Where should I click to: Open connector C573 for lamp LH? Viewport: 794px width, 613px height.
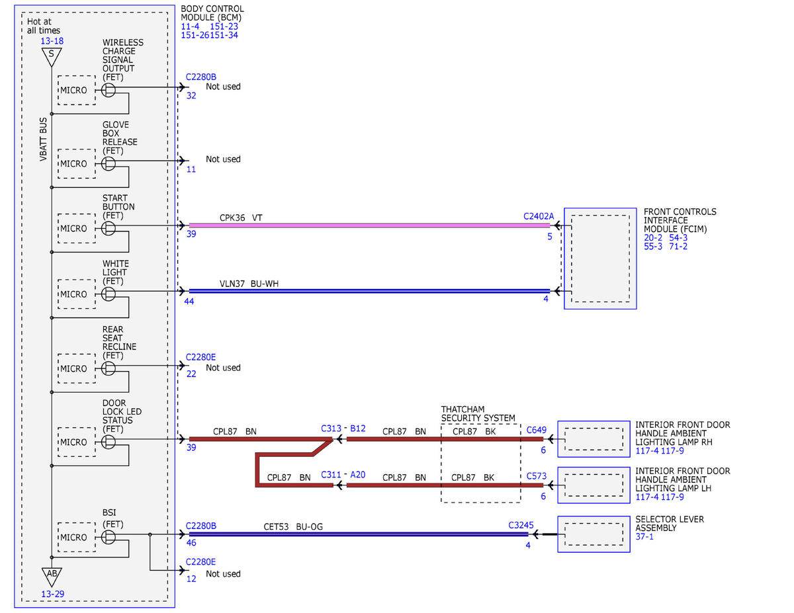(537, 476)
